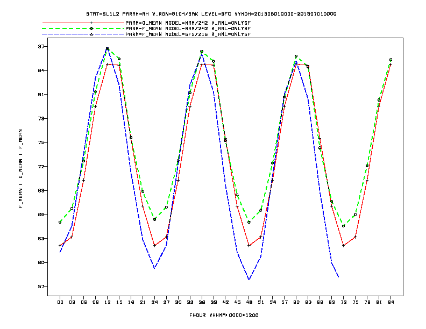The height and width of the screenshot is (329, 426).
Task: Click the 21 hour label on the x-axis
Action: [x=143, y=302]
